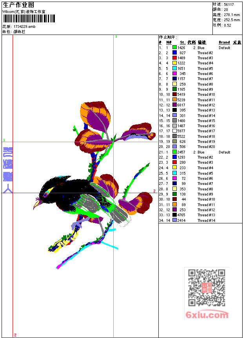The height and width of the screenshot is (338, 243).
Task: Click the pale yellow swatch of stop 8.
Action: 174,84
